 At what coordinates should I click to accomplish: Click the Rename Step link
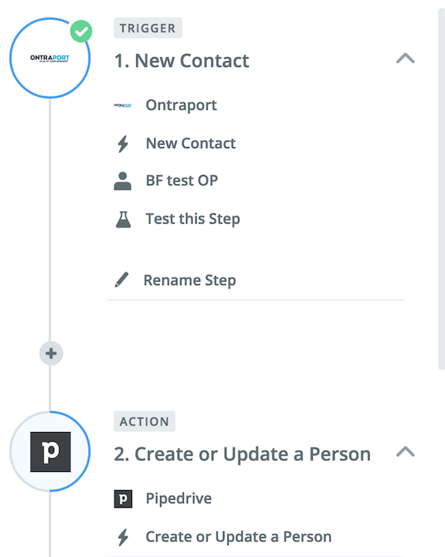tap(189, 280)
